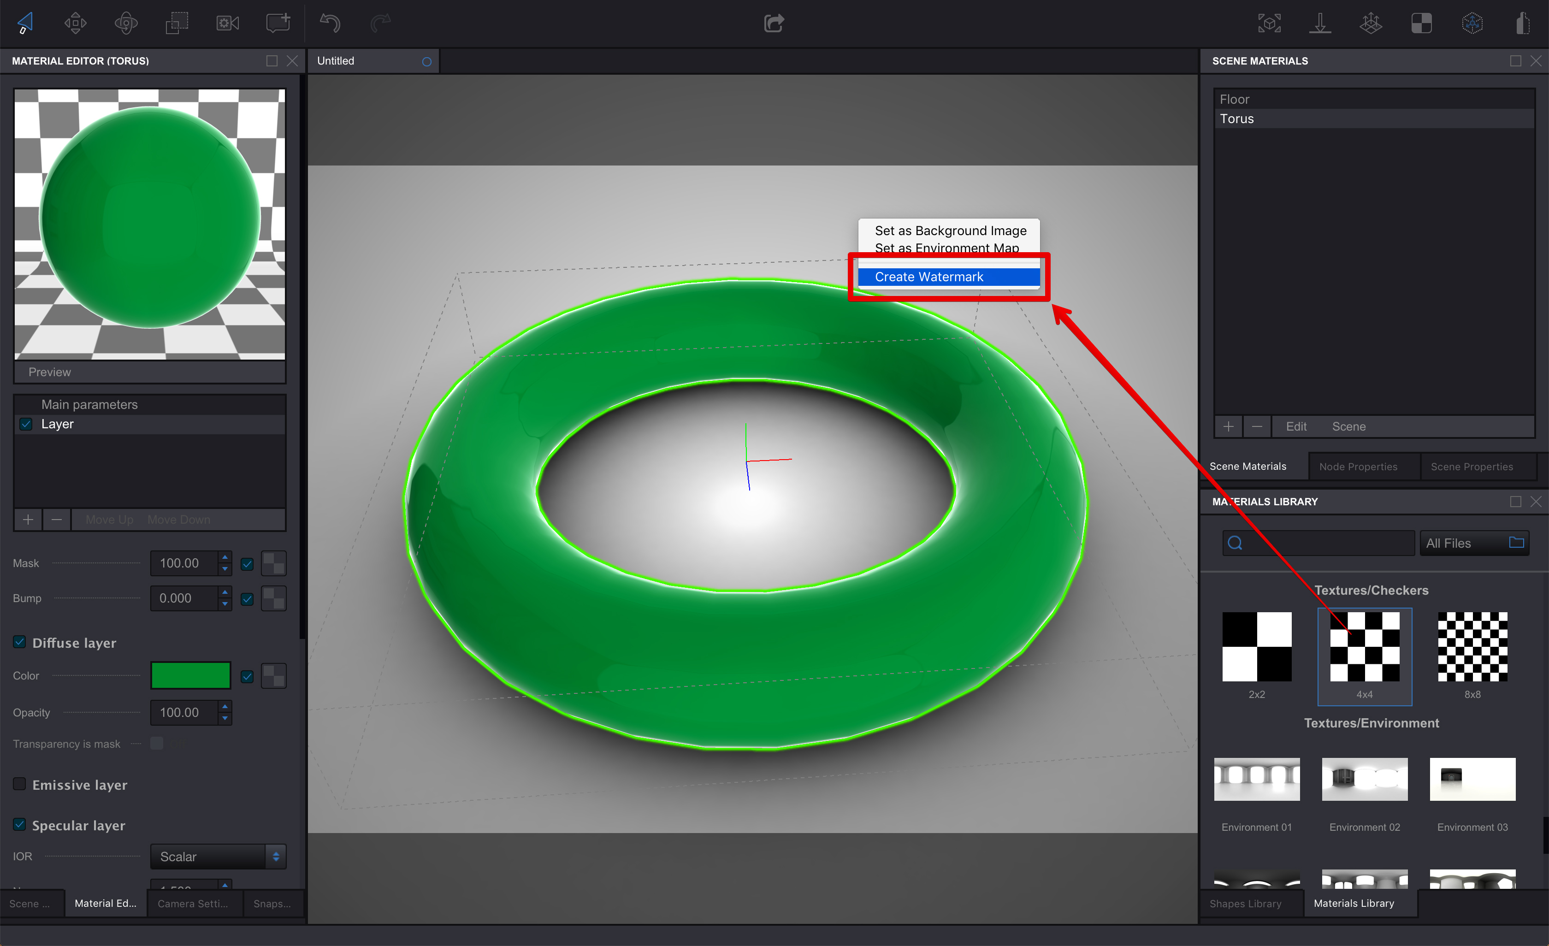Select the pointer/selection tool
Image resolution: width=1549 pixels, height=946 pixels.
pyautogui.click(x=25, y=23)
